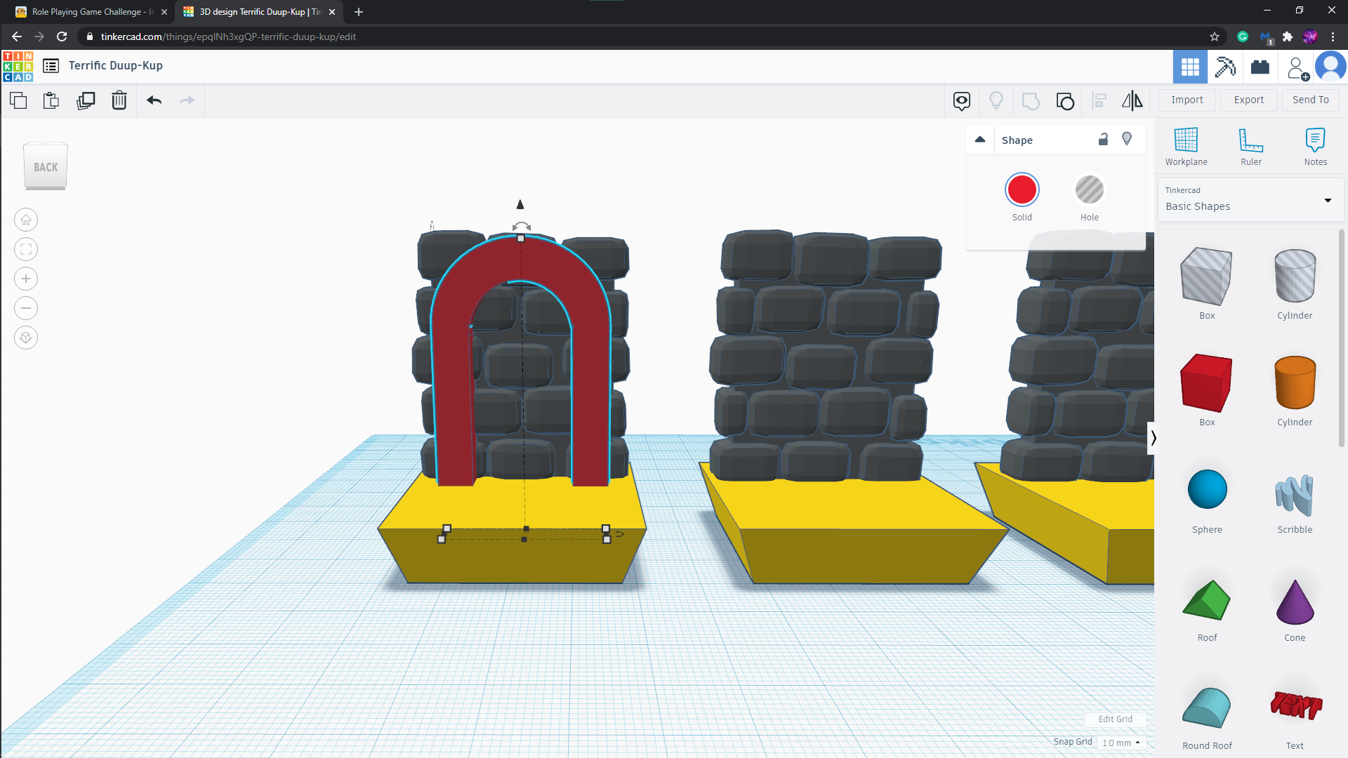Click the Import button
This screenshot has height=758, width=1348.
coord(1187,100)
